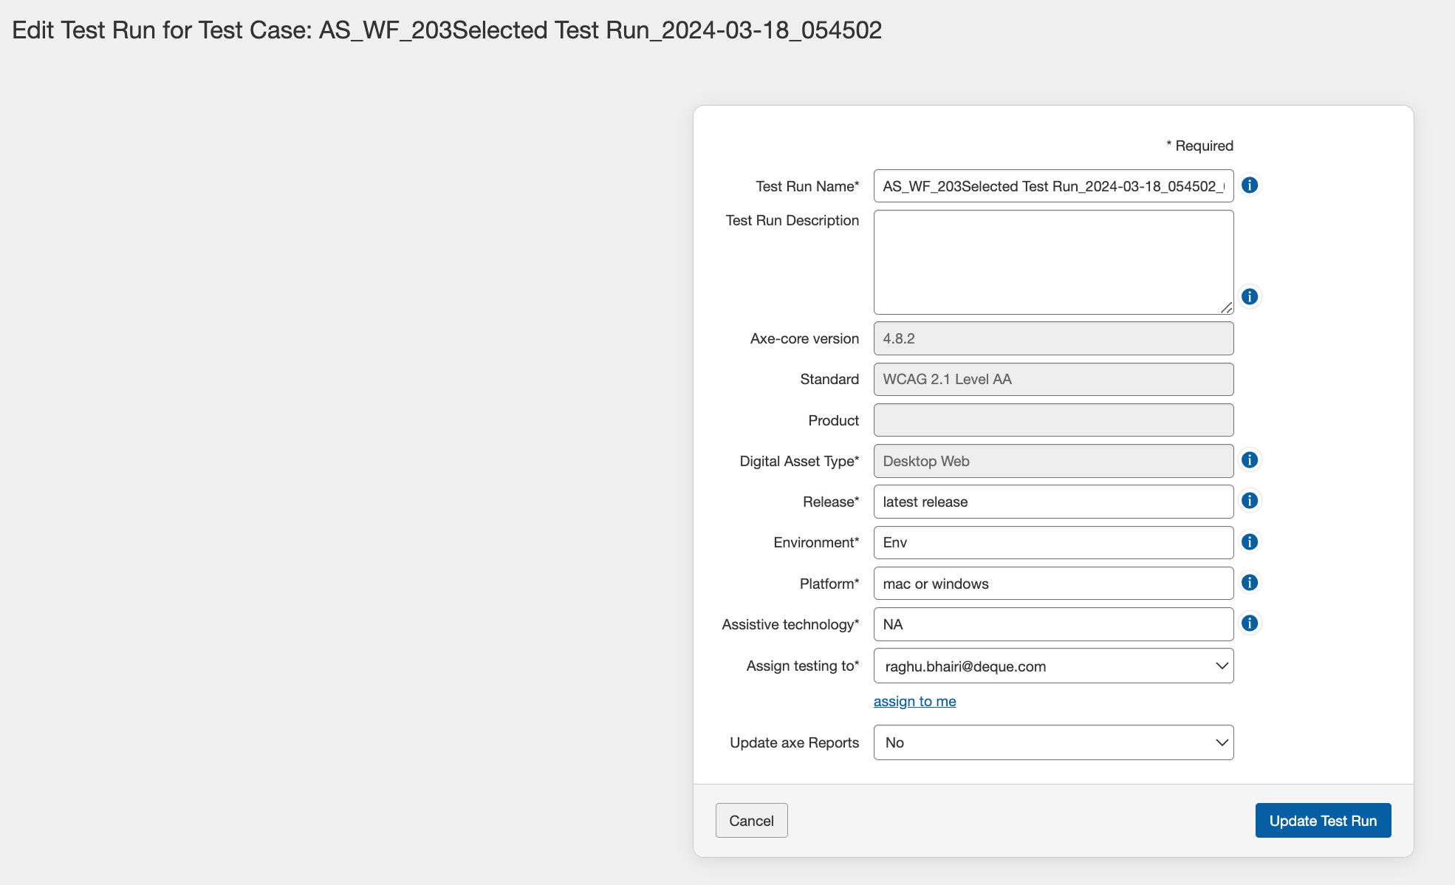Image resolution: width=1455 pixels, height=885 pixels.
Task: Open the Assign testing to dropdown
Action: (1053, 666)
